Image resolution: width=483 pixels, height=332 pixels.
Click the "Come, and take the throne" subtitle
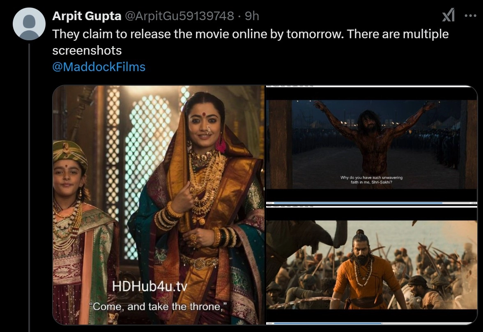158,307
